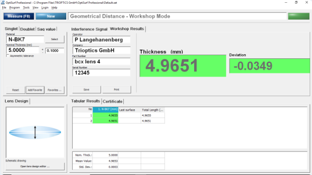Viewport: 312px width, 175px height.
Task: Open the Favorites... list
Action: 54,90
